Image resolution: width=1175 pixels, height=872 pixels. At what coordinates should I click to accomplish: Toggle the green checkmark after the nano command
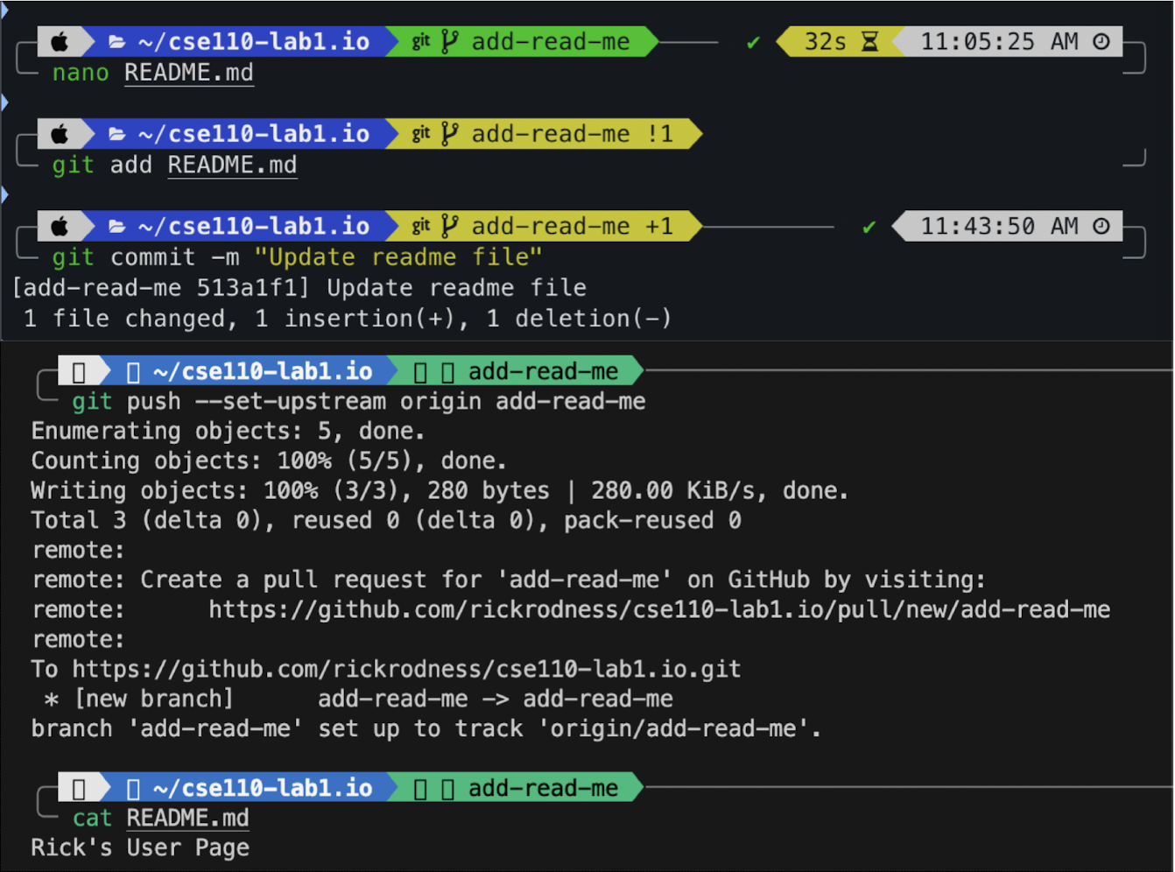pyautogui.click(x=753, y=41)
